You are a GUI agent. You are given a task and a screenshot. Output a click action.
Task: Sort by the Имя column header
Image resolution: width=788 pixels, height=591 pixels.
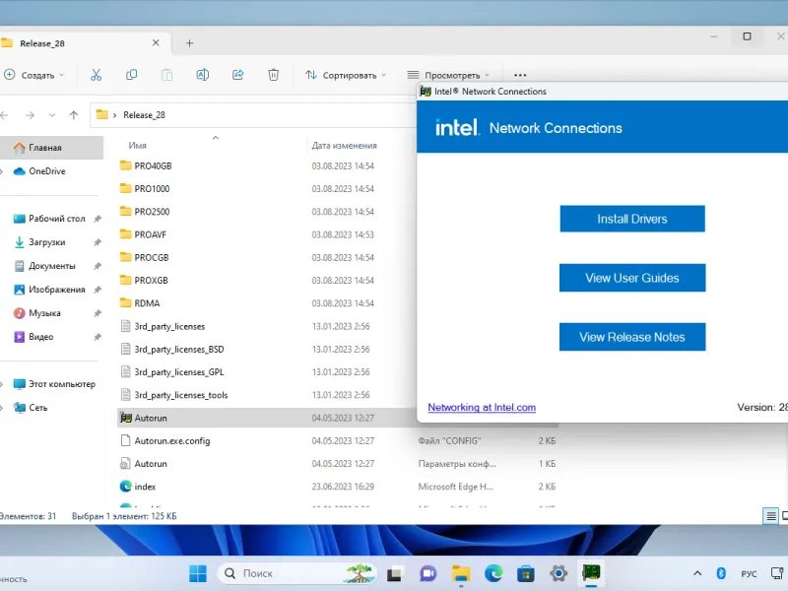(x=137, y=145)
